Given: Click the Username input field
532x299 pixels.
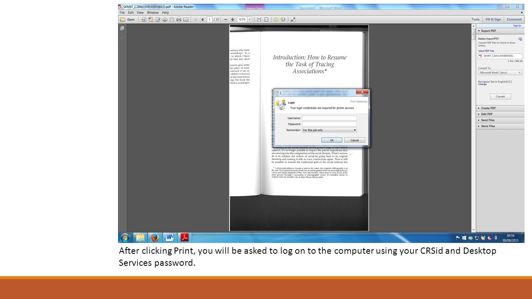Looking at the screenshot, I should 329,118.
